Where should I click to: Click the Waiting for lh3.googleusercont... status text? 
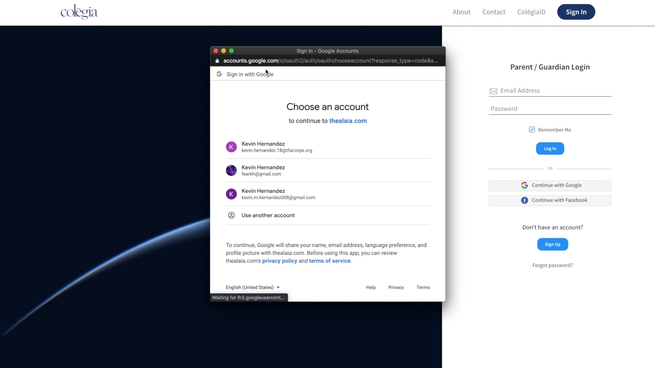coord(248,298)
